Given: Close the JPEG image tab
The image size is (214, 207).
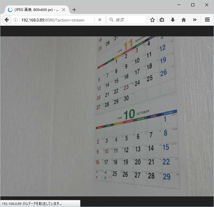Looking at the screenshot, I should point(64,10).
